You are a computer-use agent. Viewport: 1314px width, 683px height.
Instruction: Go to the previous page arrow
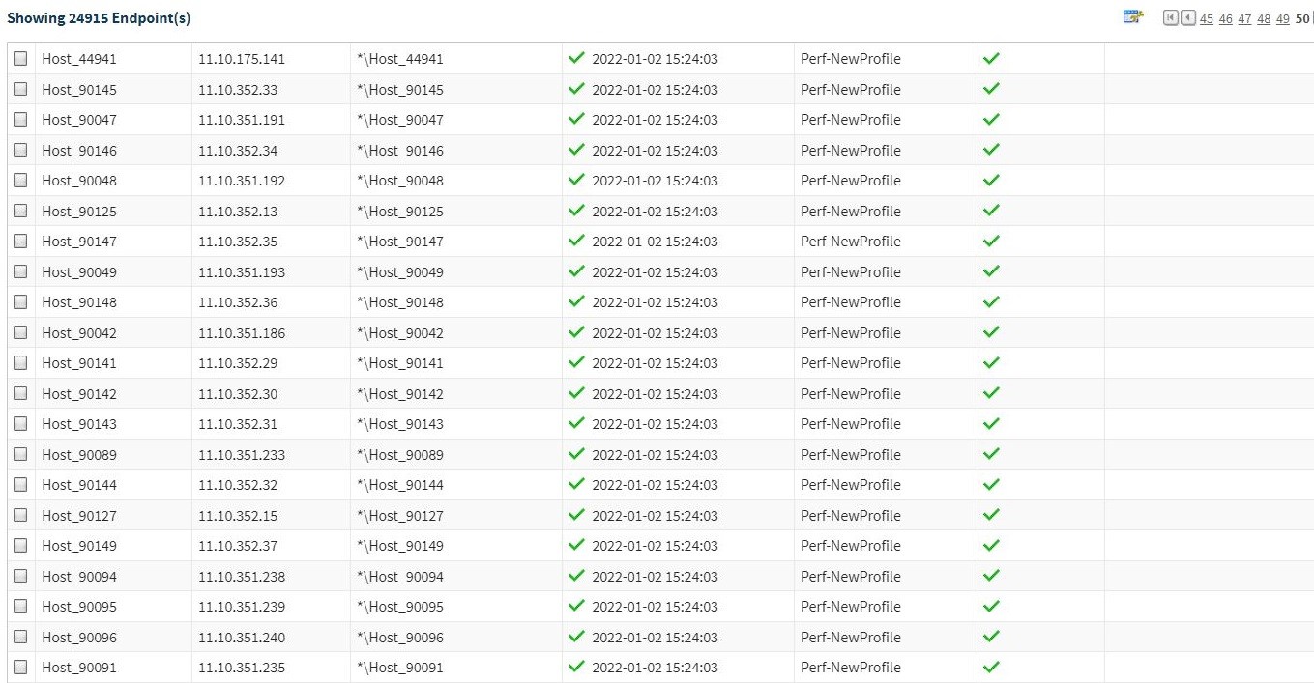(1187, 17)
